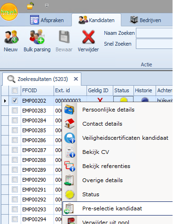The height and width of the screenshot is (224, 173).
Task: Choose Pre-selectie kandidaat from context menu
Action: (x=118, y=208)
